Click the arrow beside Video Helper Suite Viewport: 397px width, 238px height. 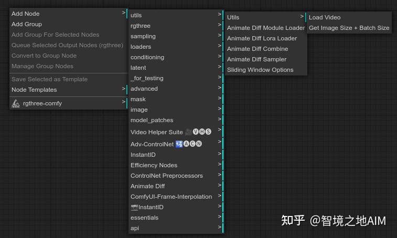[x=220, y=129]
